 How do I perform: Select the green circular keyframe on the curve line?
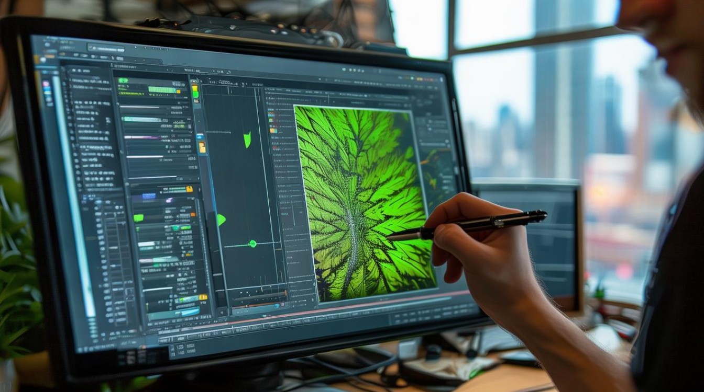pyautogui.click(x=252, y=244)
